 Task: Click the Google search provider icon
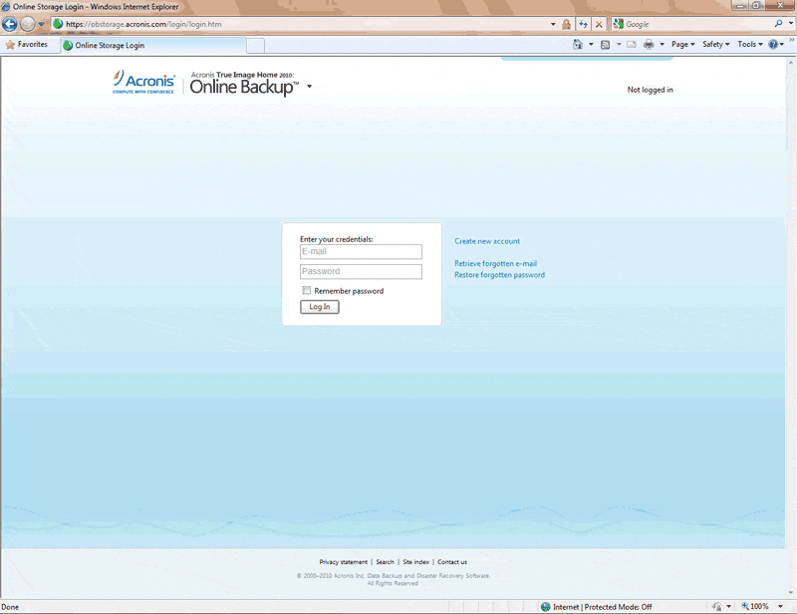(618, 24)
